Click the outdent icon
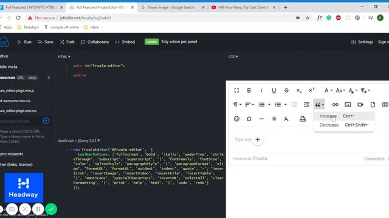The width and height of the screenshot is (389, 218). pos(294,105)
